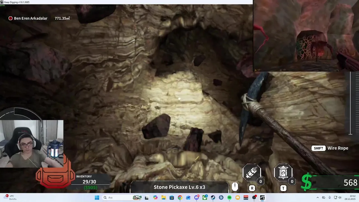Click the 771.35m depth readout
Image resolution: width=359 pixels, height=202 pixels.
click(x=62, y=18)
